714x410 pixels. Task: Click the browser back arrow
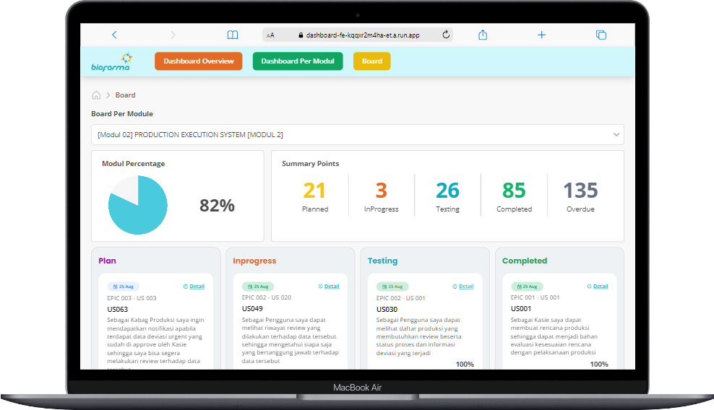(114, 35)
